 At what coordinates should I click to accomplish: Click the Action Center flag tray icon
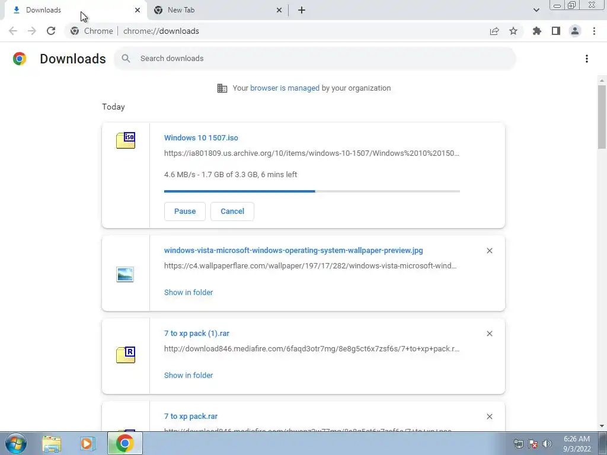click(533, 444)
